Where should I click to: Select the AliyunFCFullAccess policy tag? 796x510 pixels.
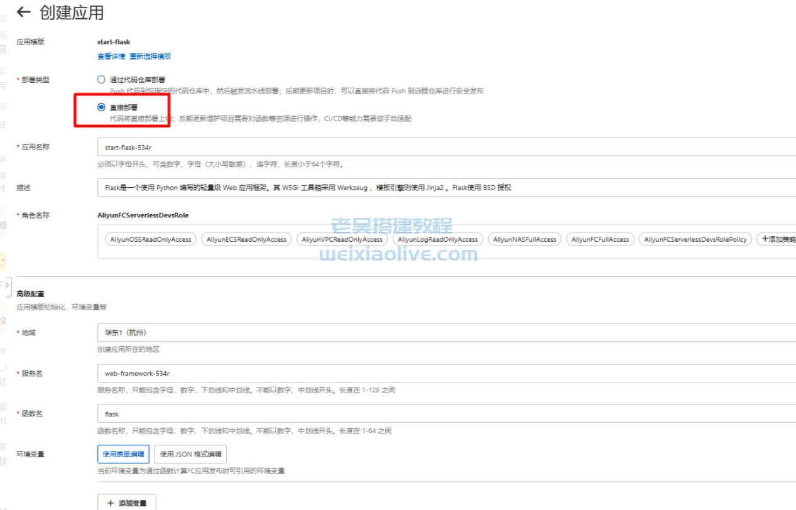pyautogui.click(x=600, y=239)
